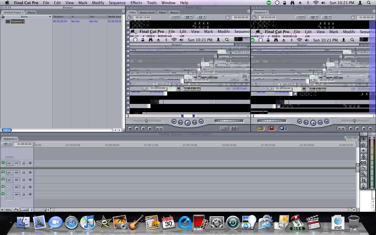Play the sequence in the Canvas

pyautogui.click(x=313, y=123)
